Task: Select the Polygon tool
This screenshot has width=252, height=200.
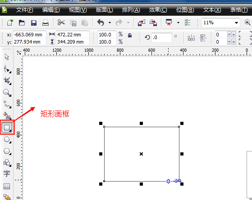Action: point(7,151)
